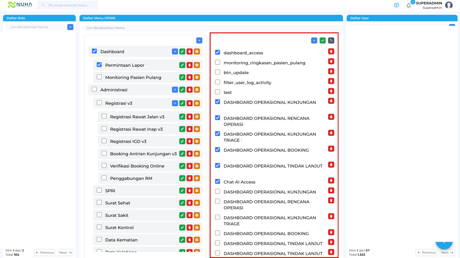Edit the Dashboard menu with the green pencil
This screenshot has height=258, width=460.
coord(182,52)
